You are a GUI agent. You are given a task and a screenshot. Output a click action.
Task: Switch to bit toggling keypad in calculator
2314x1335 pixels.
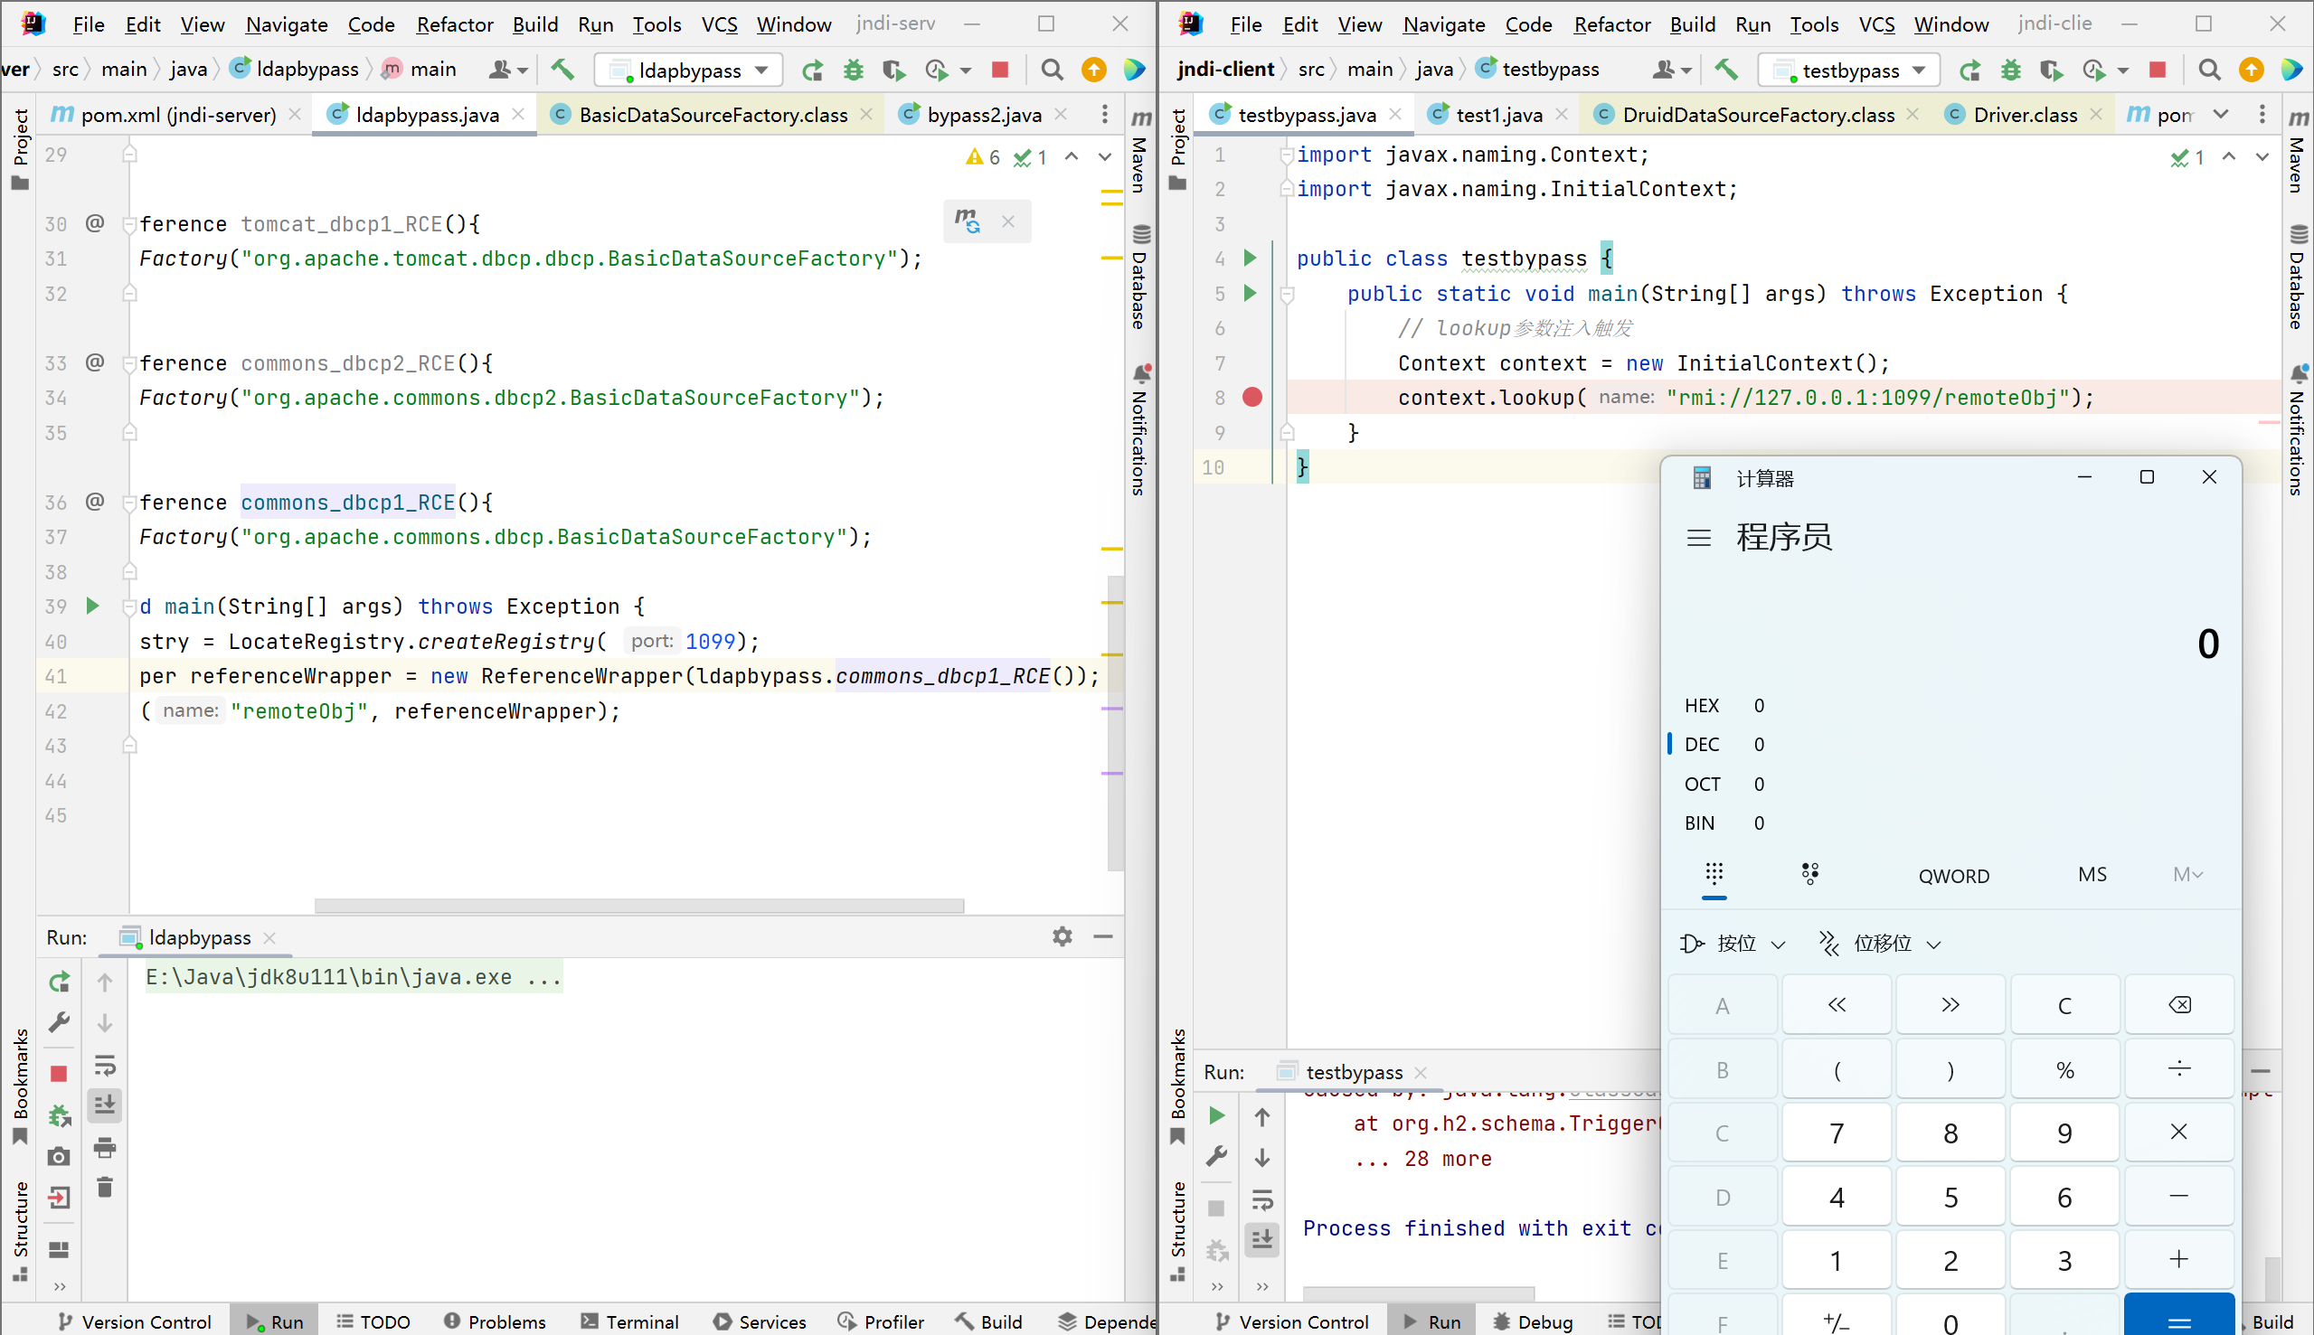click(1809, 874)
